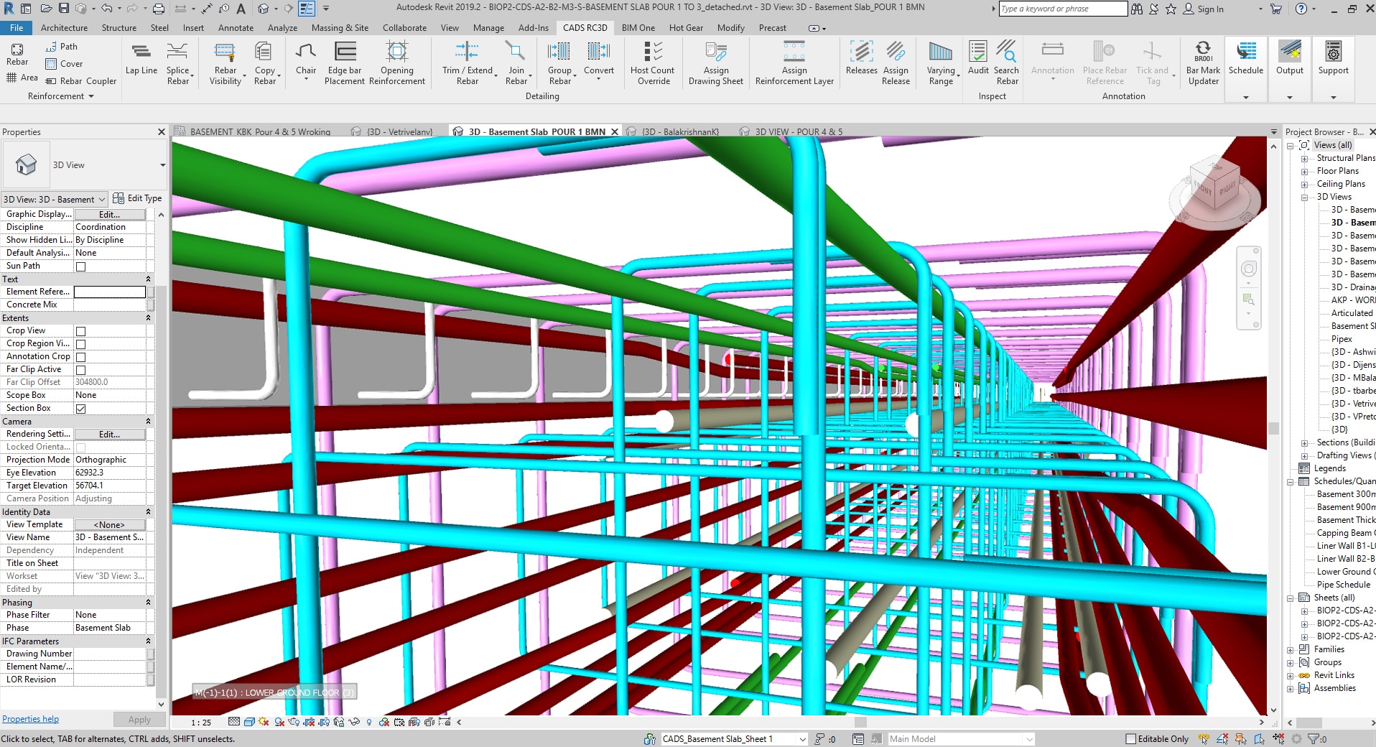The height and width of the screenshot is (747, 1376).
Task: Expand the Floor Plans tree node
Action: 1304,172
